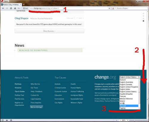Click the Opera Turbo icon in status bar
This screenshot has height=122, width=149.
click(11, 120)
